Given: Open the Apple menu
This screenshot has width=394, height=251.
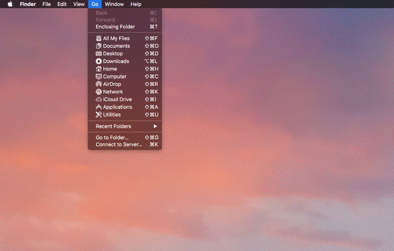Looking at the screenshot, I should (10, 4).
